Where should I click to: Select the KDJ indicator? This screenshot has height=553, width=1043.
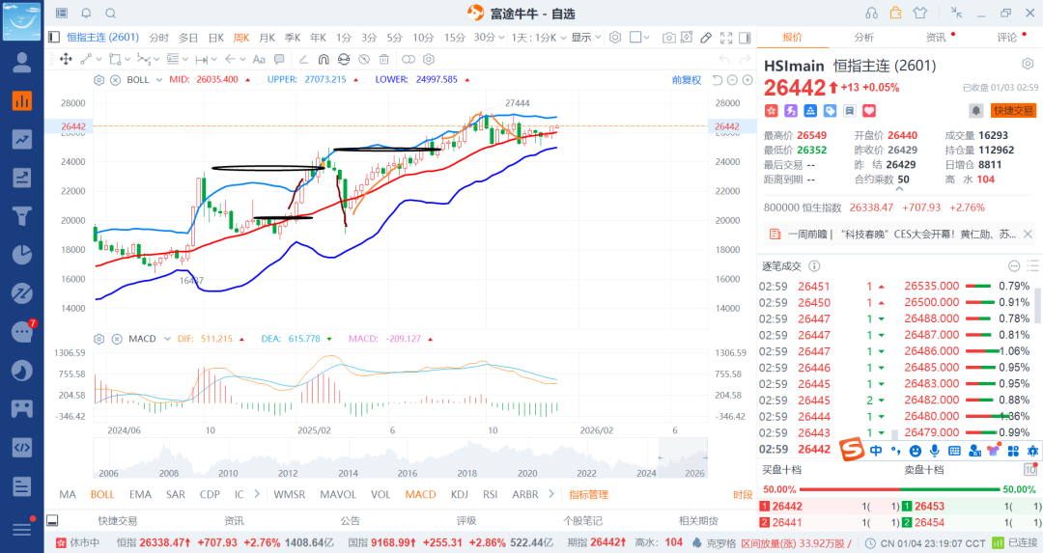(x=460, y=494)
